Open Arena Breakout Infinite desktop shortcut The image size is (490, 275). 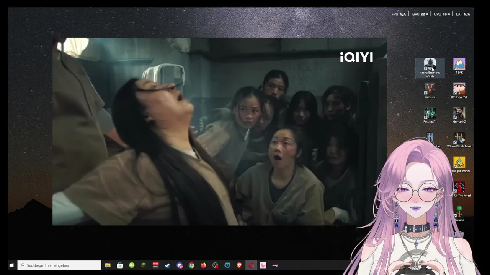[x=430, y=68]
